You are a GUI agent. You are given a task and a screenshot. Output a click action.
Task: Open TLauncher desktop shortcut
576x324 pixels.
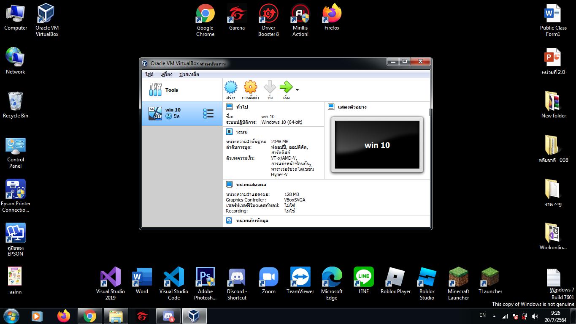[x=490, y=281]
